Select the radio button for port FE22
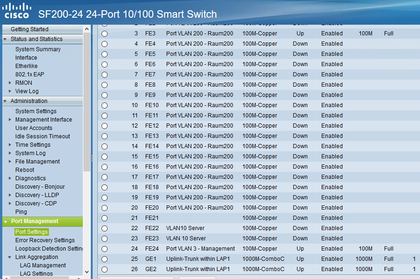This screenshot has width=420, height=279. (104, 228)
